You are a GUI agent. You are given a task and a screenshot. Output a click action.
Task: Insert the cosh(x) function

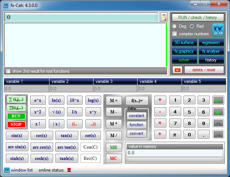(x=41, y=158)
